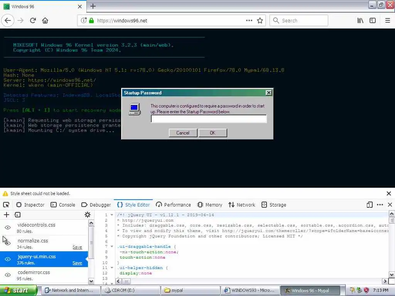Click the forward navigation arrow
The height and width of the screenshot is (296, 395).
click(21, 21)
